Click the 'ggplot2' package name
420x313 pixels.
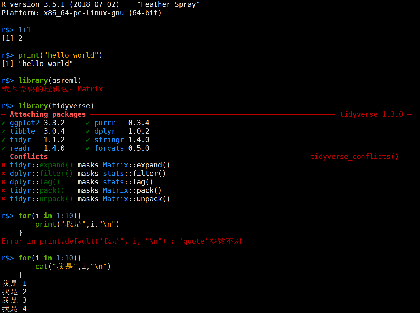(x=25, y=123)
